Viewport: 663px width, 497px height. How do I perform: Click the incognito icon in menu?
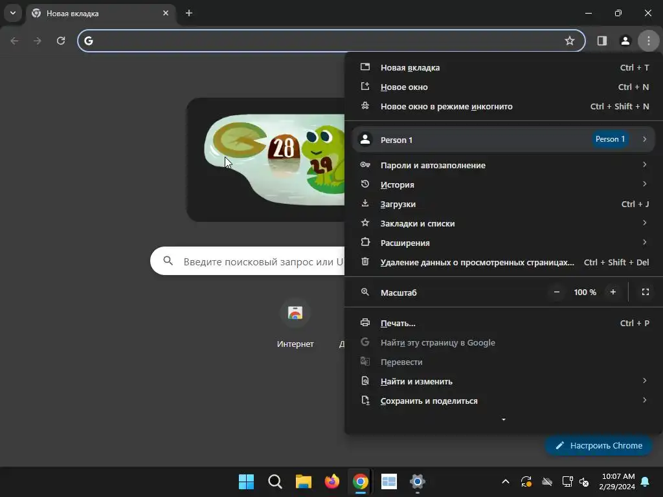(x=365, y=105)
